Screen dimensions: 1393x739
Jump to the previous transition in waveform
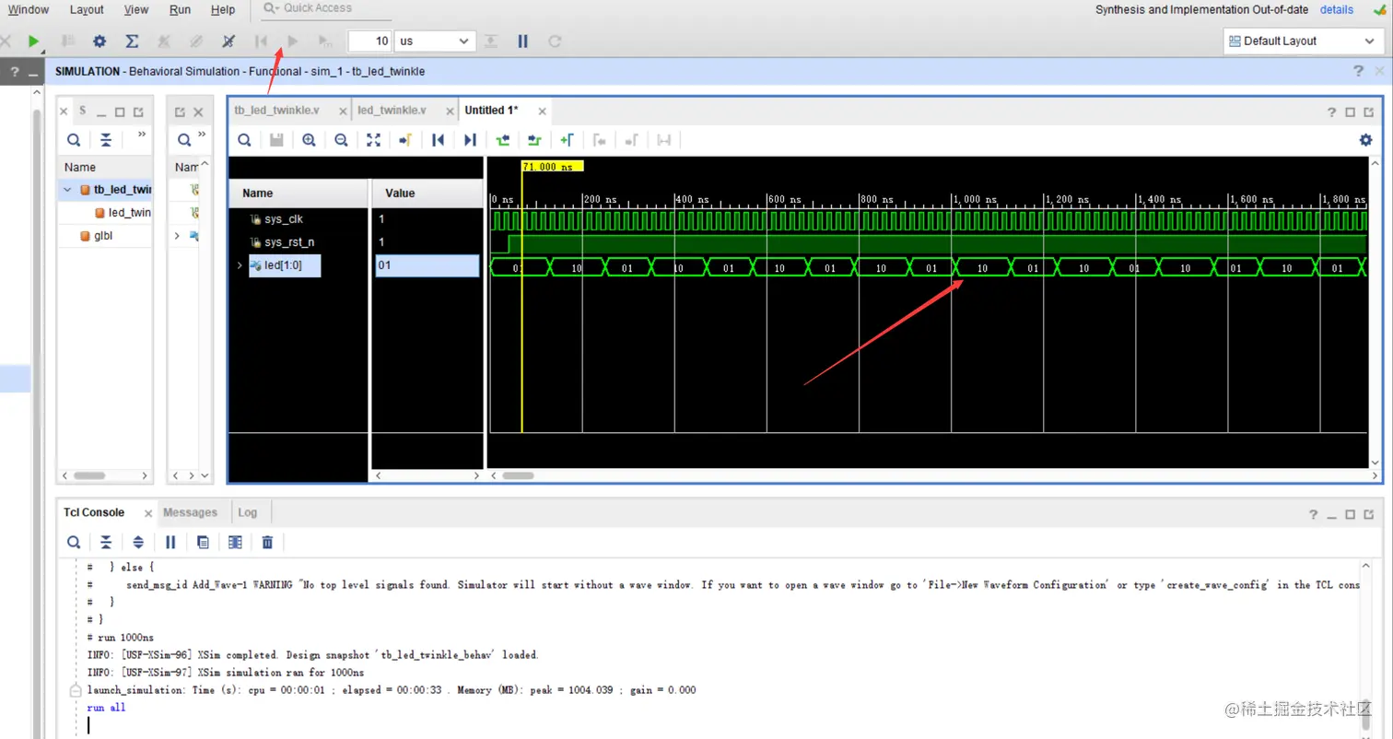click(502, 140)
